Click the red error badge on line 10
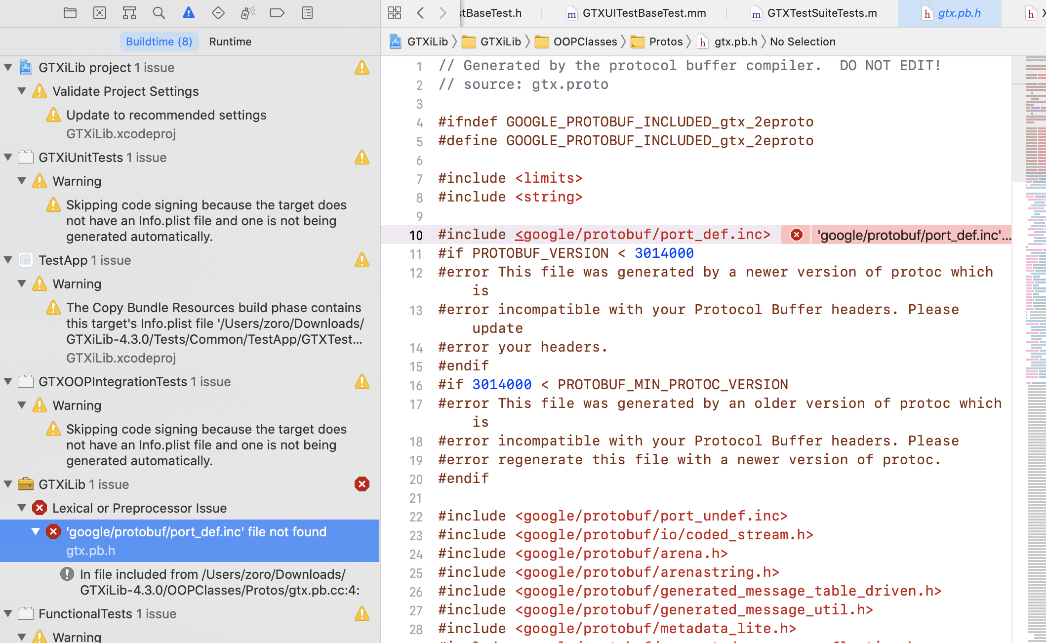The height and width of the screenshot is (643, 1046). (x=796, y=236)
